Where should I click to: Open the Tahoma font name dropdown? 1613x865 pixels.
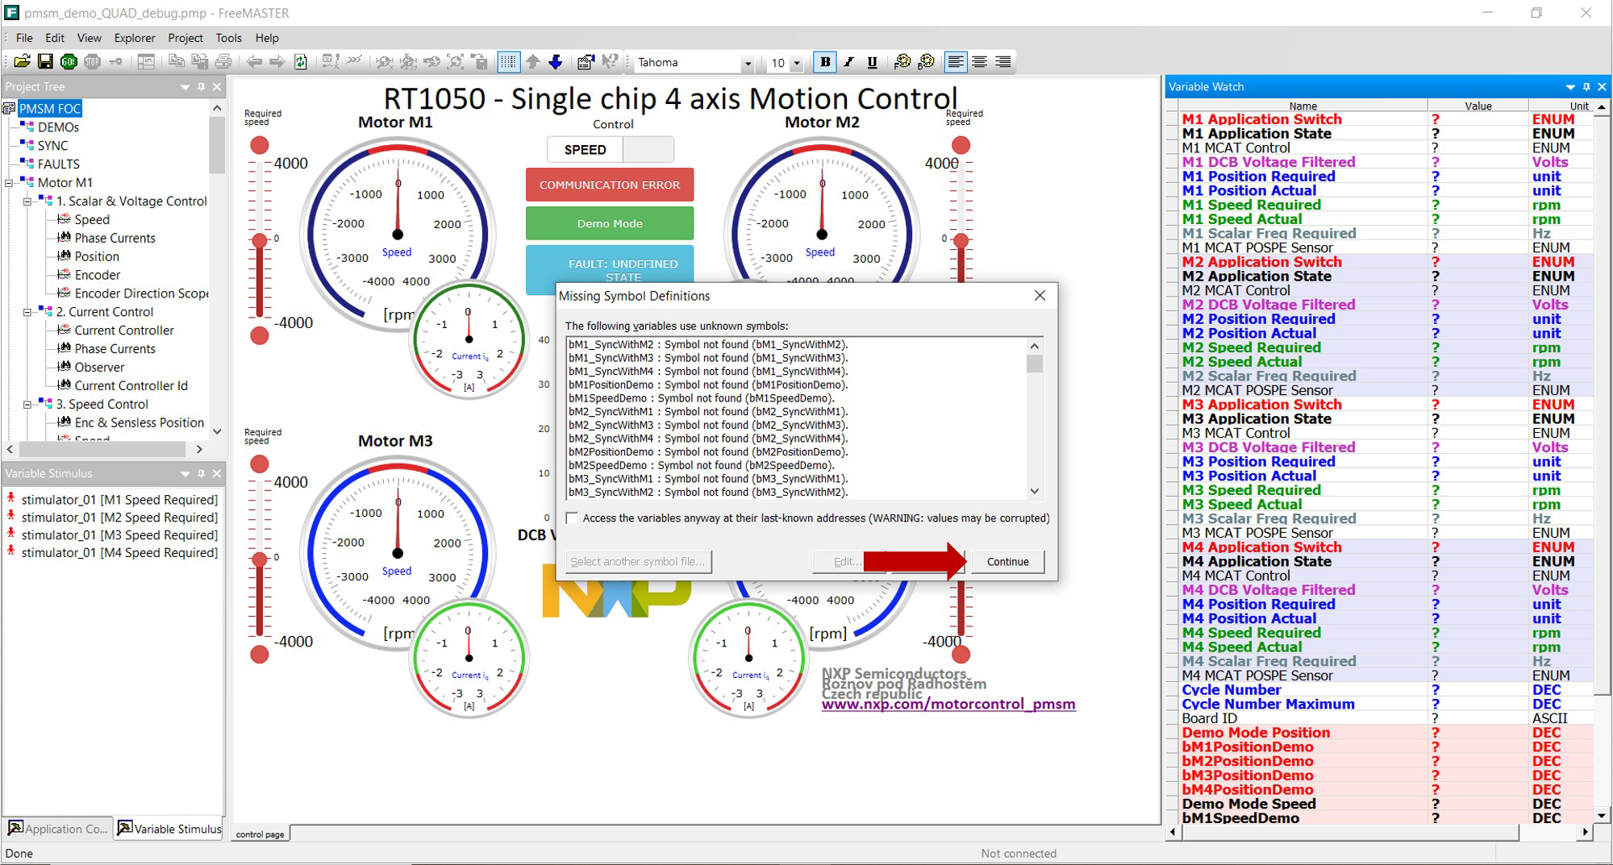[x=748, y=63]
